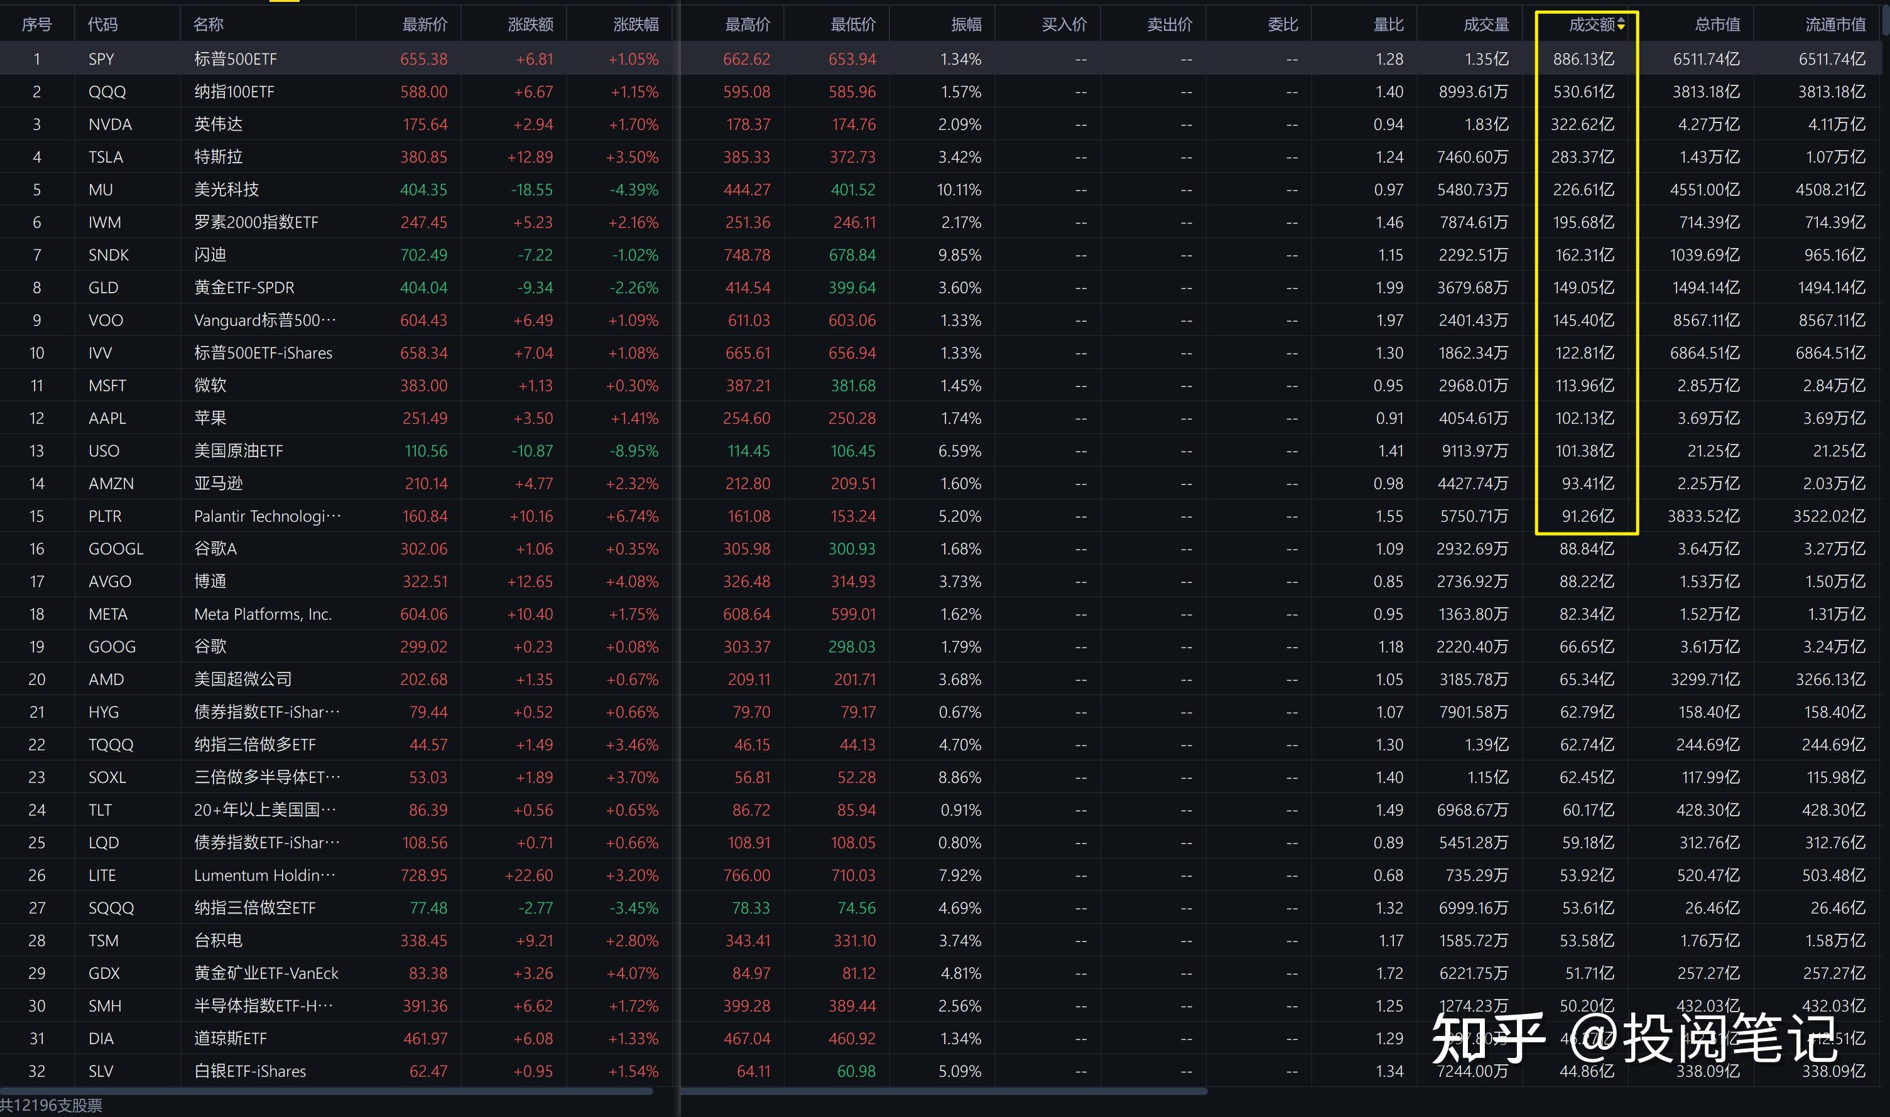Click the 谷歌A stock name
Screen dimensions: 1890x1117
215,549
